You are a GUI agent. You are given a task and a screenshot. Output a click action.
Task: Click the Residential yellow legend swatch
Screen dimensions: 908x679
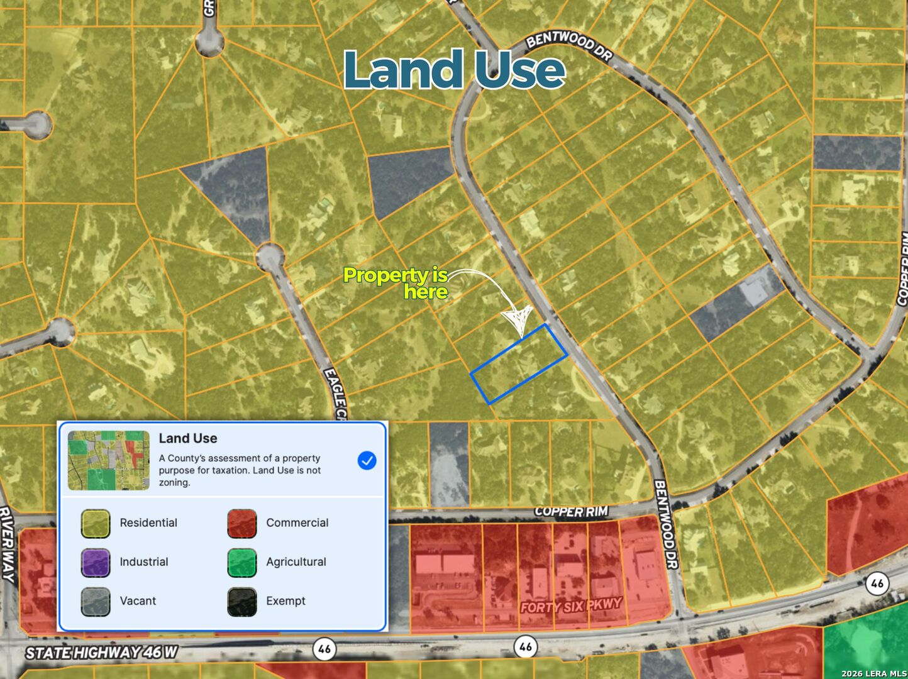click(96, 523)
